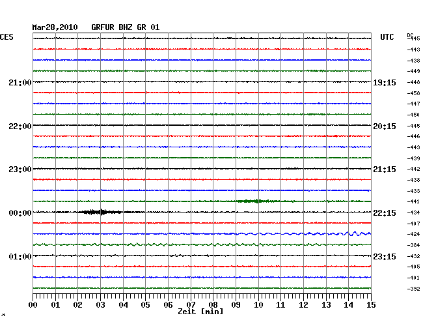Click the DC offset value -439

coord(413,158)
